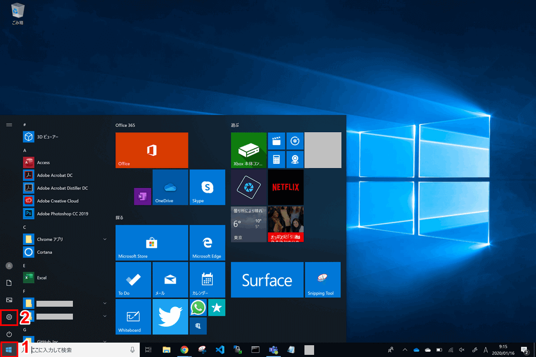
Task: Open the OneDrive tile
Action: point(170,187)
